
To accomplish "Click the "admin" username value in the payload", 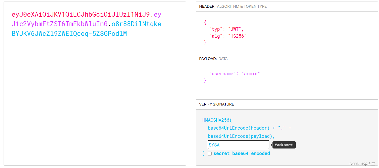I will click(251, 73).
